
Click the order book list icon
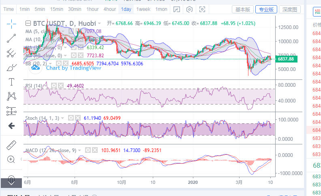[x=317, y=12]
